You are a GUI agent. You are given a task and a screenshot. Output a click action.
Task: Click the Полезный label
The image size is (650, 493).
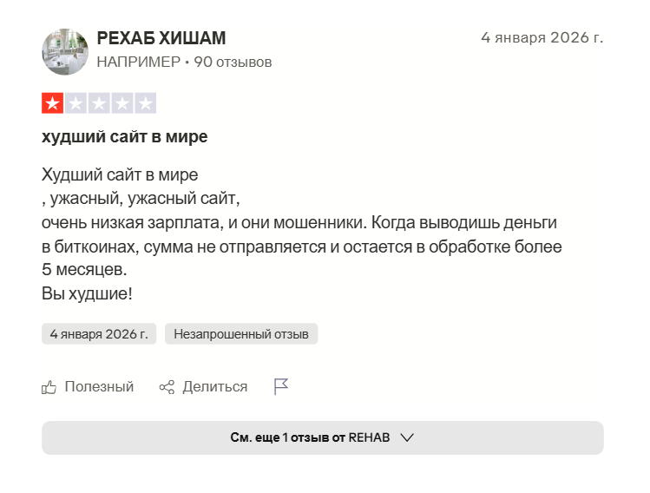(x=99, y=387)
